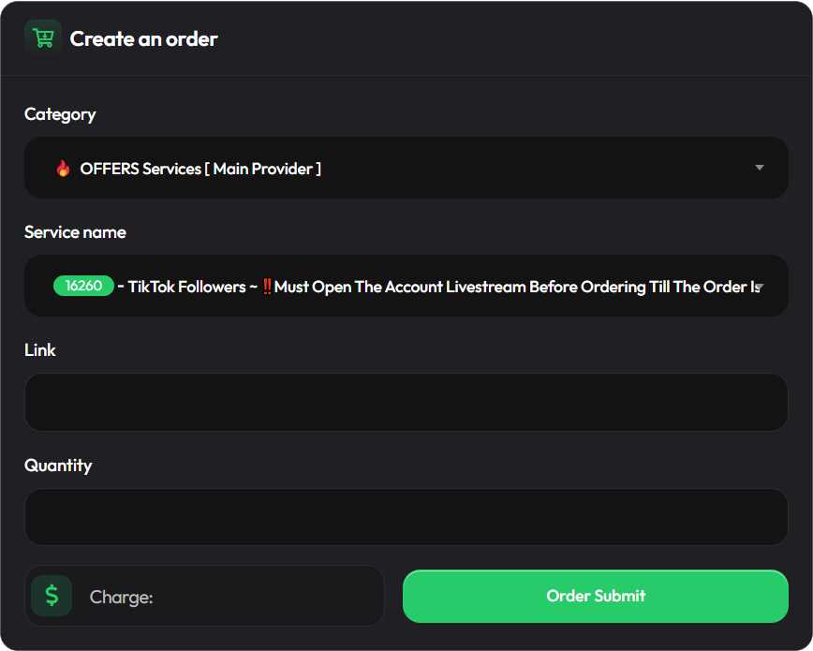
Task: Click the green dollar sign icon
Action: click(52, 596)
